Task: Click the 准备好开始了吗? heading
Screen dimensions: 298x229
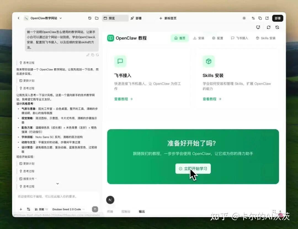Action: point(191,143)
